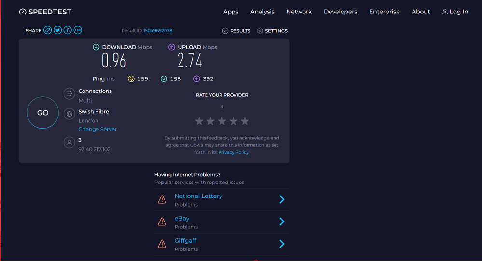Expand eBay issue chevron
482x261 pixels.
pyautogui.click(x=282, y=222)
